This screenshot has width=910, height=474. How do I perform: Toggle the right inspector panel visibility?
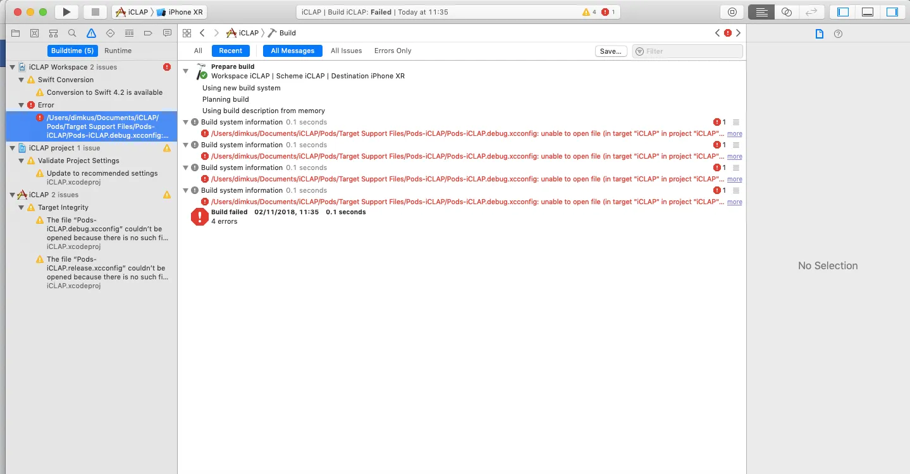pos(892,12)
